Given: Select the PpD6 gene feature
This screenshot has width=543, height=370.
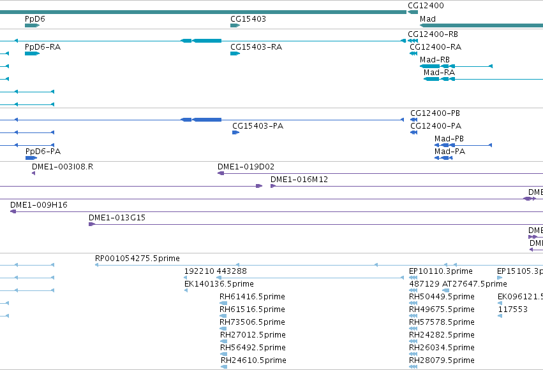Looking at the screenshot, I should click(32, 25).
